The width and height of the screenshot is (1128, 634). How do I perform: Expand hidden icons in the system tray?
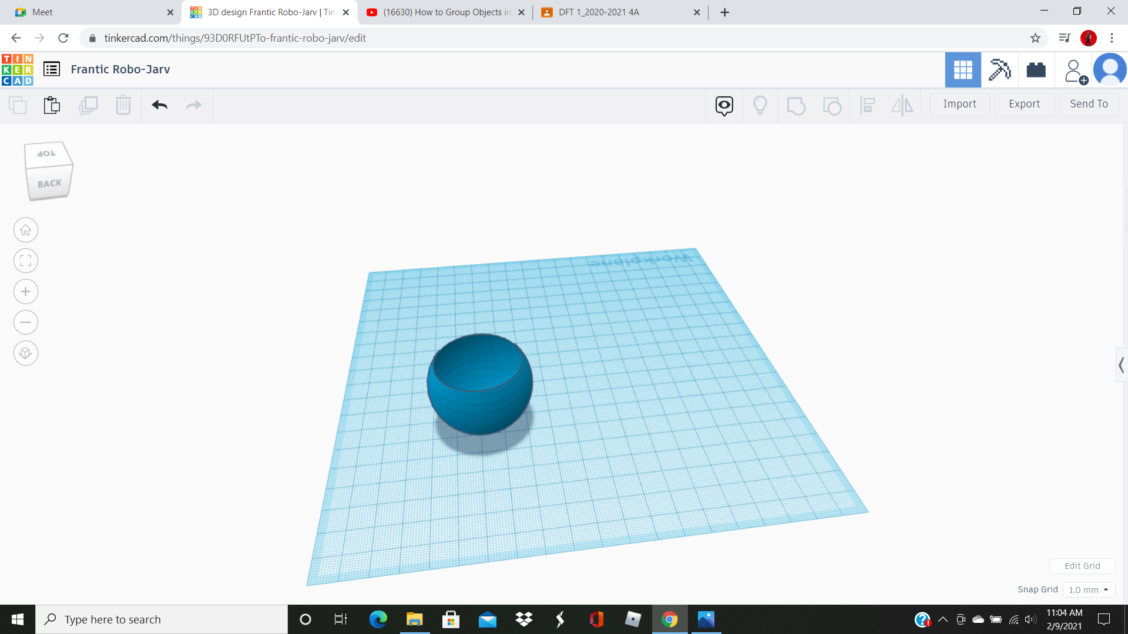[x=944, y=619]
